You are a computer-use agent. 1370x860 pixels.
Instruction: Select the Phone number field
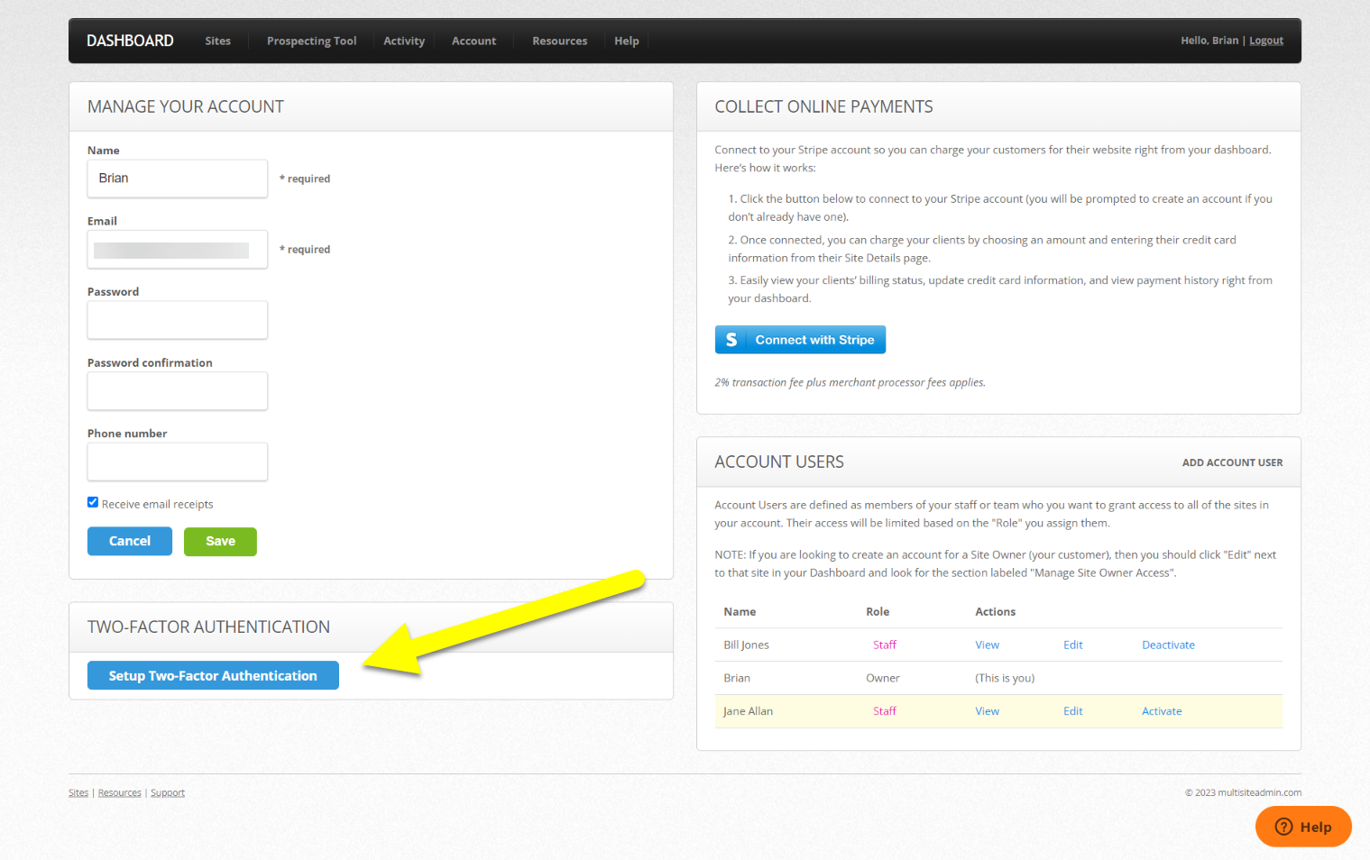click(x=178, y=462)
